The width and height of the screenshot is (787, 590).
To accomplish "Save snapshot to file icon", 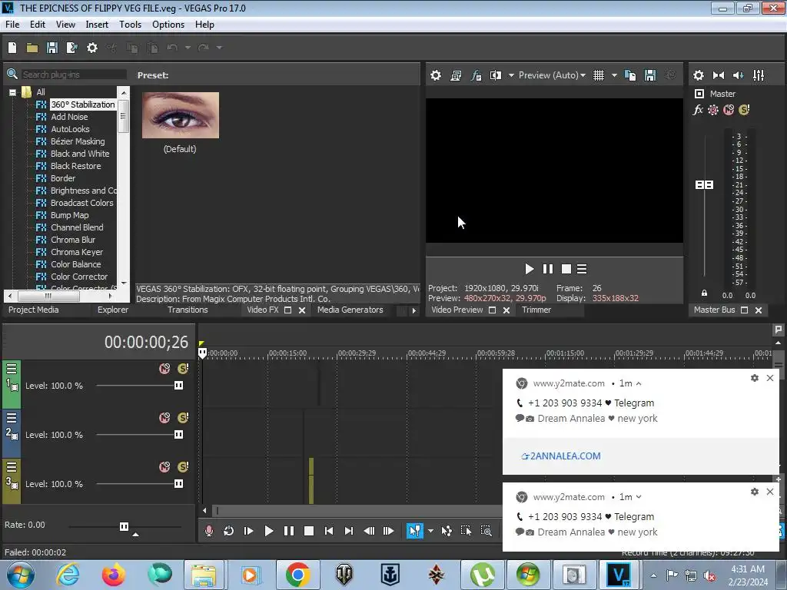I will pos(650,75).
